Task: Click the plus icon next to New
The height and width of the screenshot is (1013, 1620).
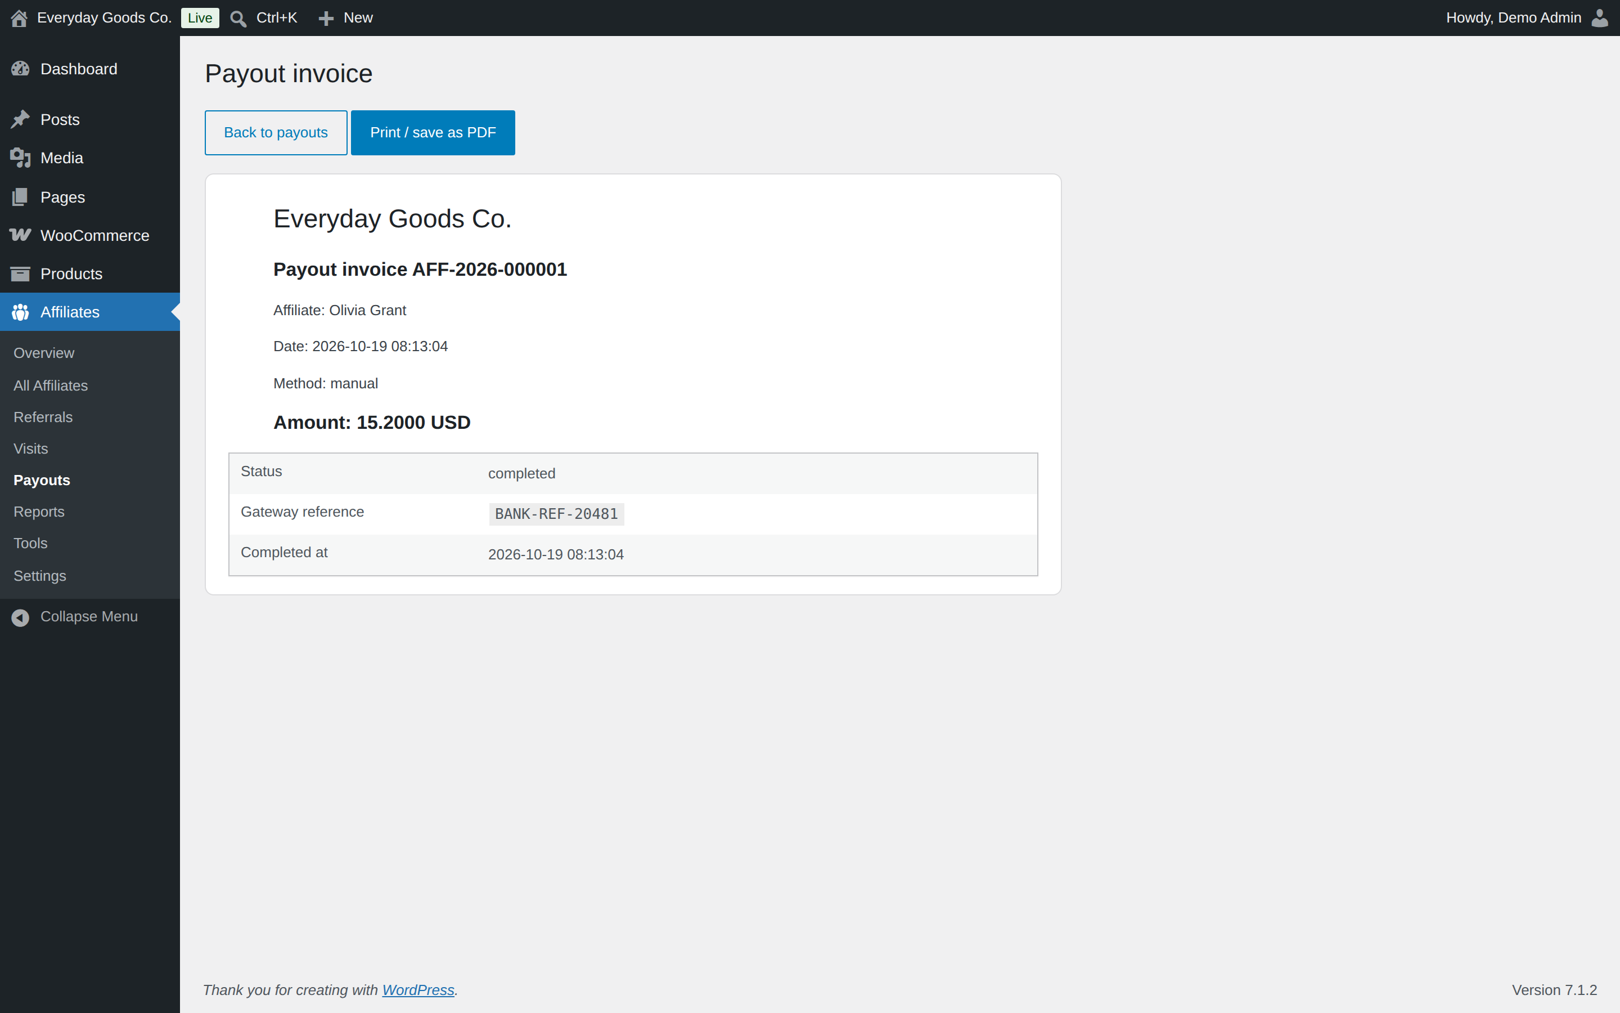Action: pos(326,18)
